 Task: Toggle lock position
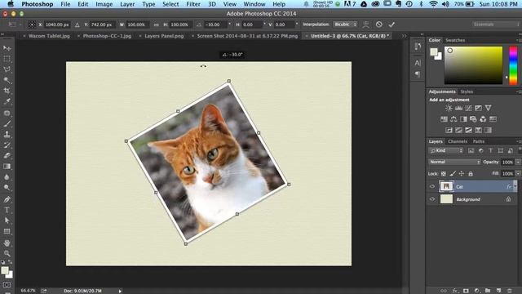tap(462, 174)
